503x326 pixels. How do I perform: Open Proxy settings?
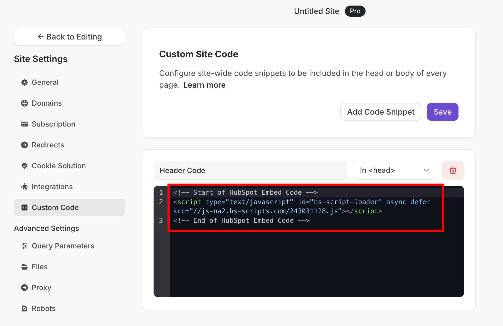[70, 288]
